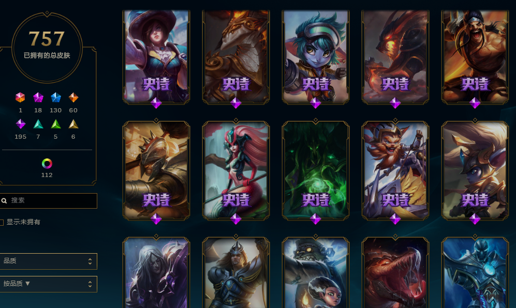Click the green triangle gem icon above 5
Viewport: 516px width, 308px height.
coord(55,124)
